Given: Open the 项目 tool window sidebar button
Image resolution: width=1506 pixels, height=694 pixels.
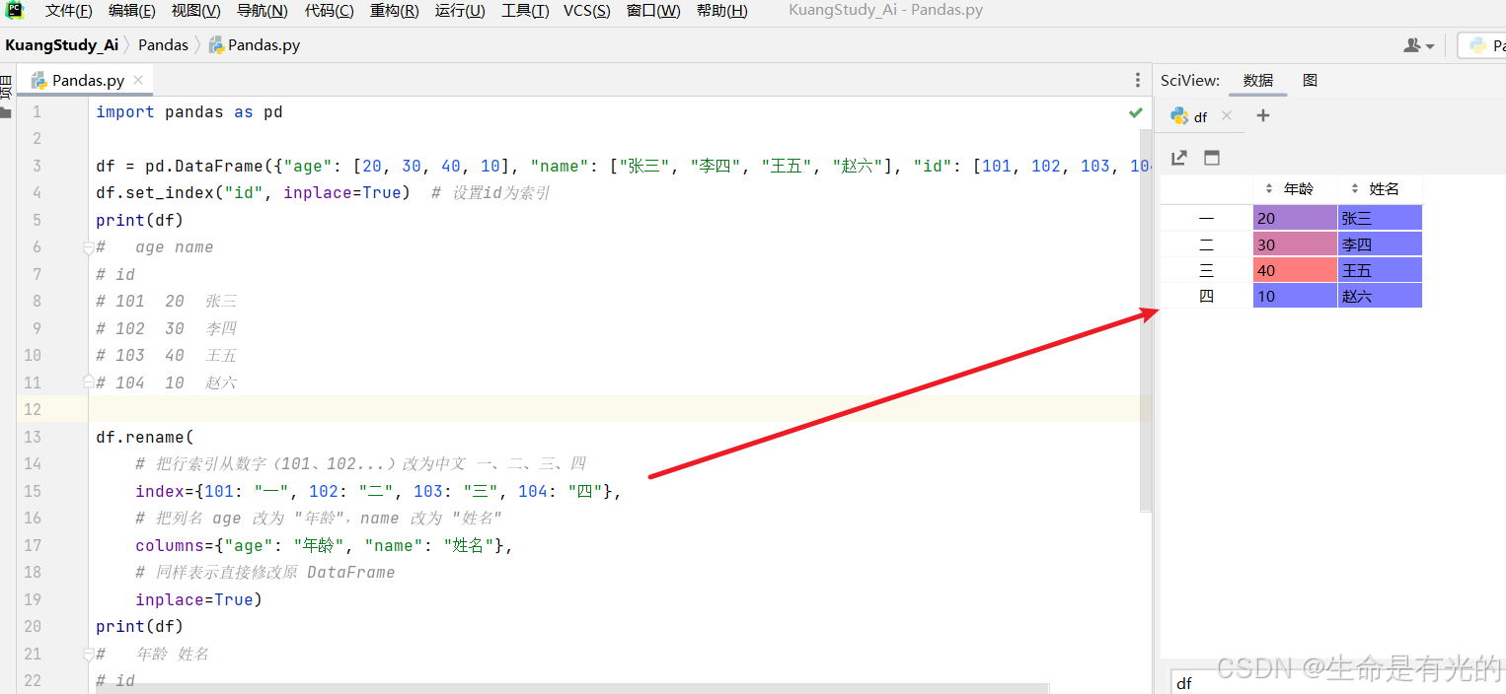Looking at the screenshot, I should pos(6,87).
